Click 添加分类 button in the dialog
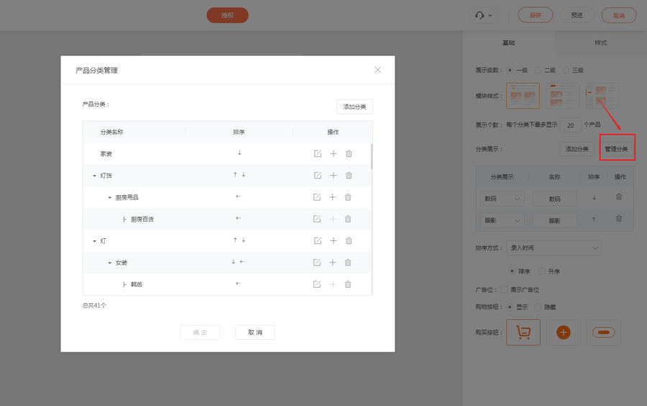 coord(354,107)
